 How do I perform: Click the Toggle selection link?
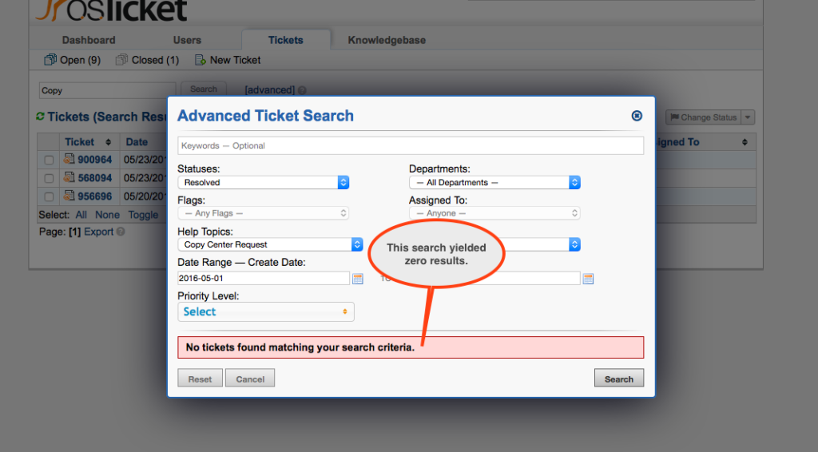point(143,215)
